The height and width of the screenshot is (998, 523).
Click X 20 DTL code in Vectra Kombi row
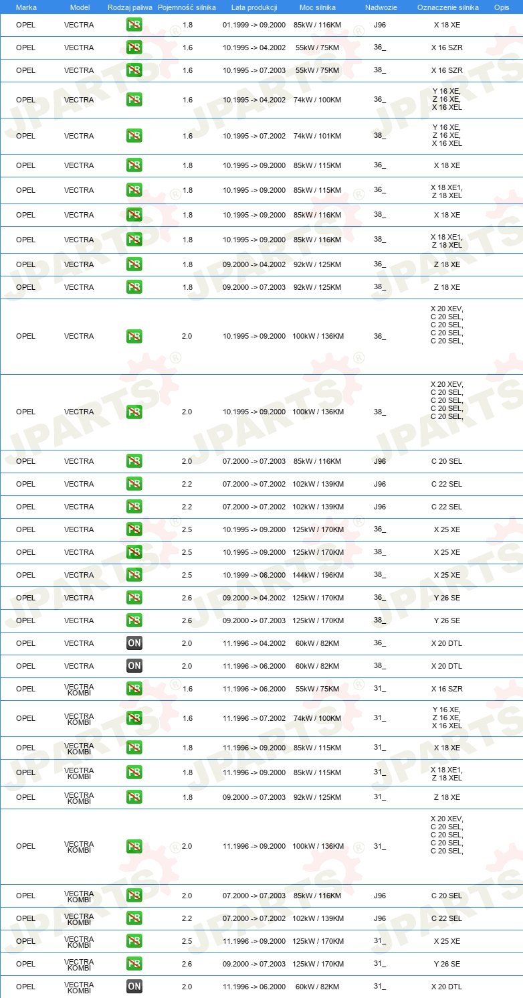click(x=447, y=987)
